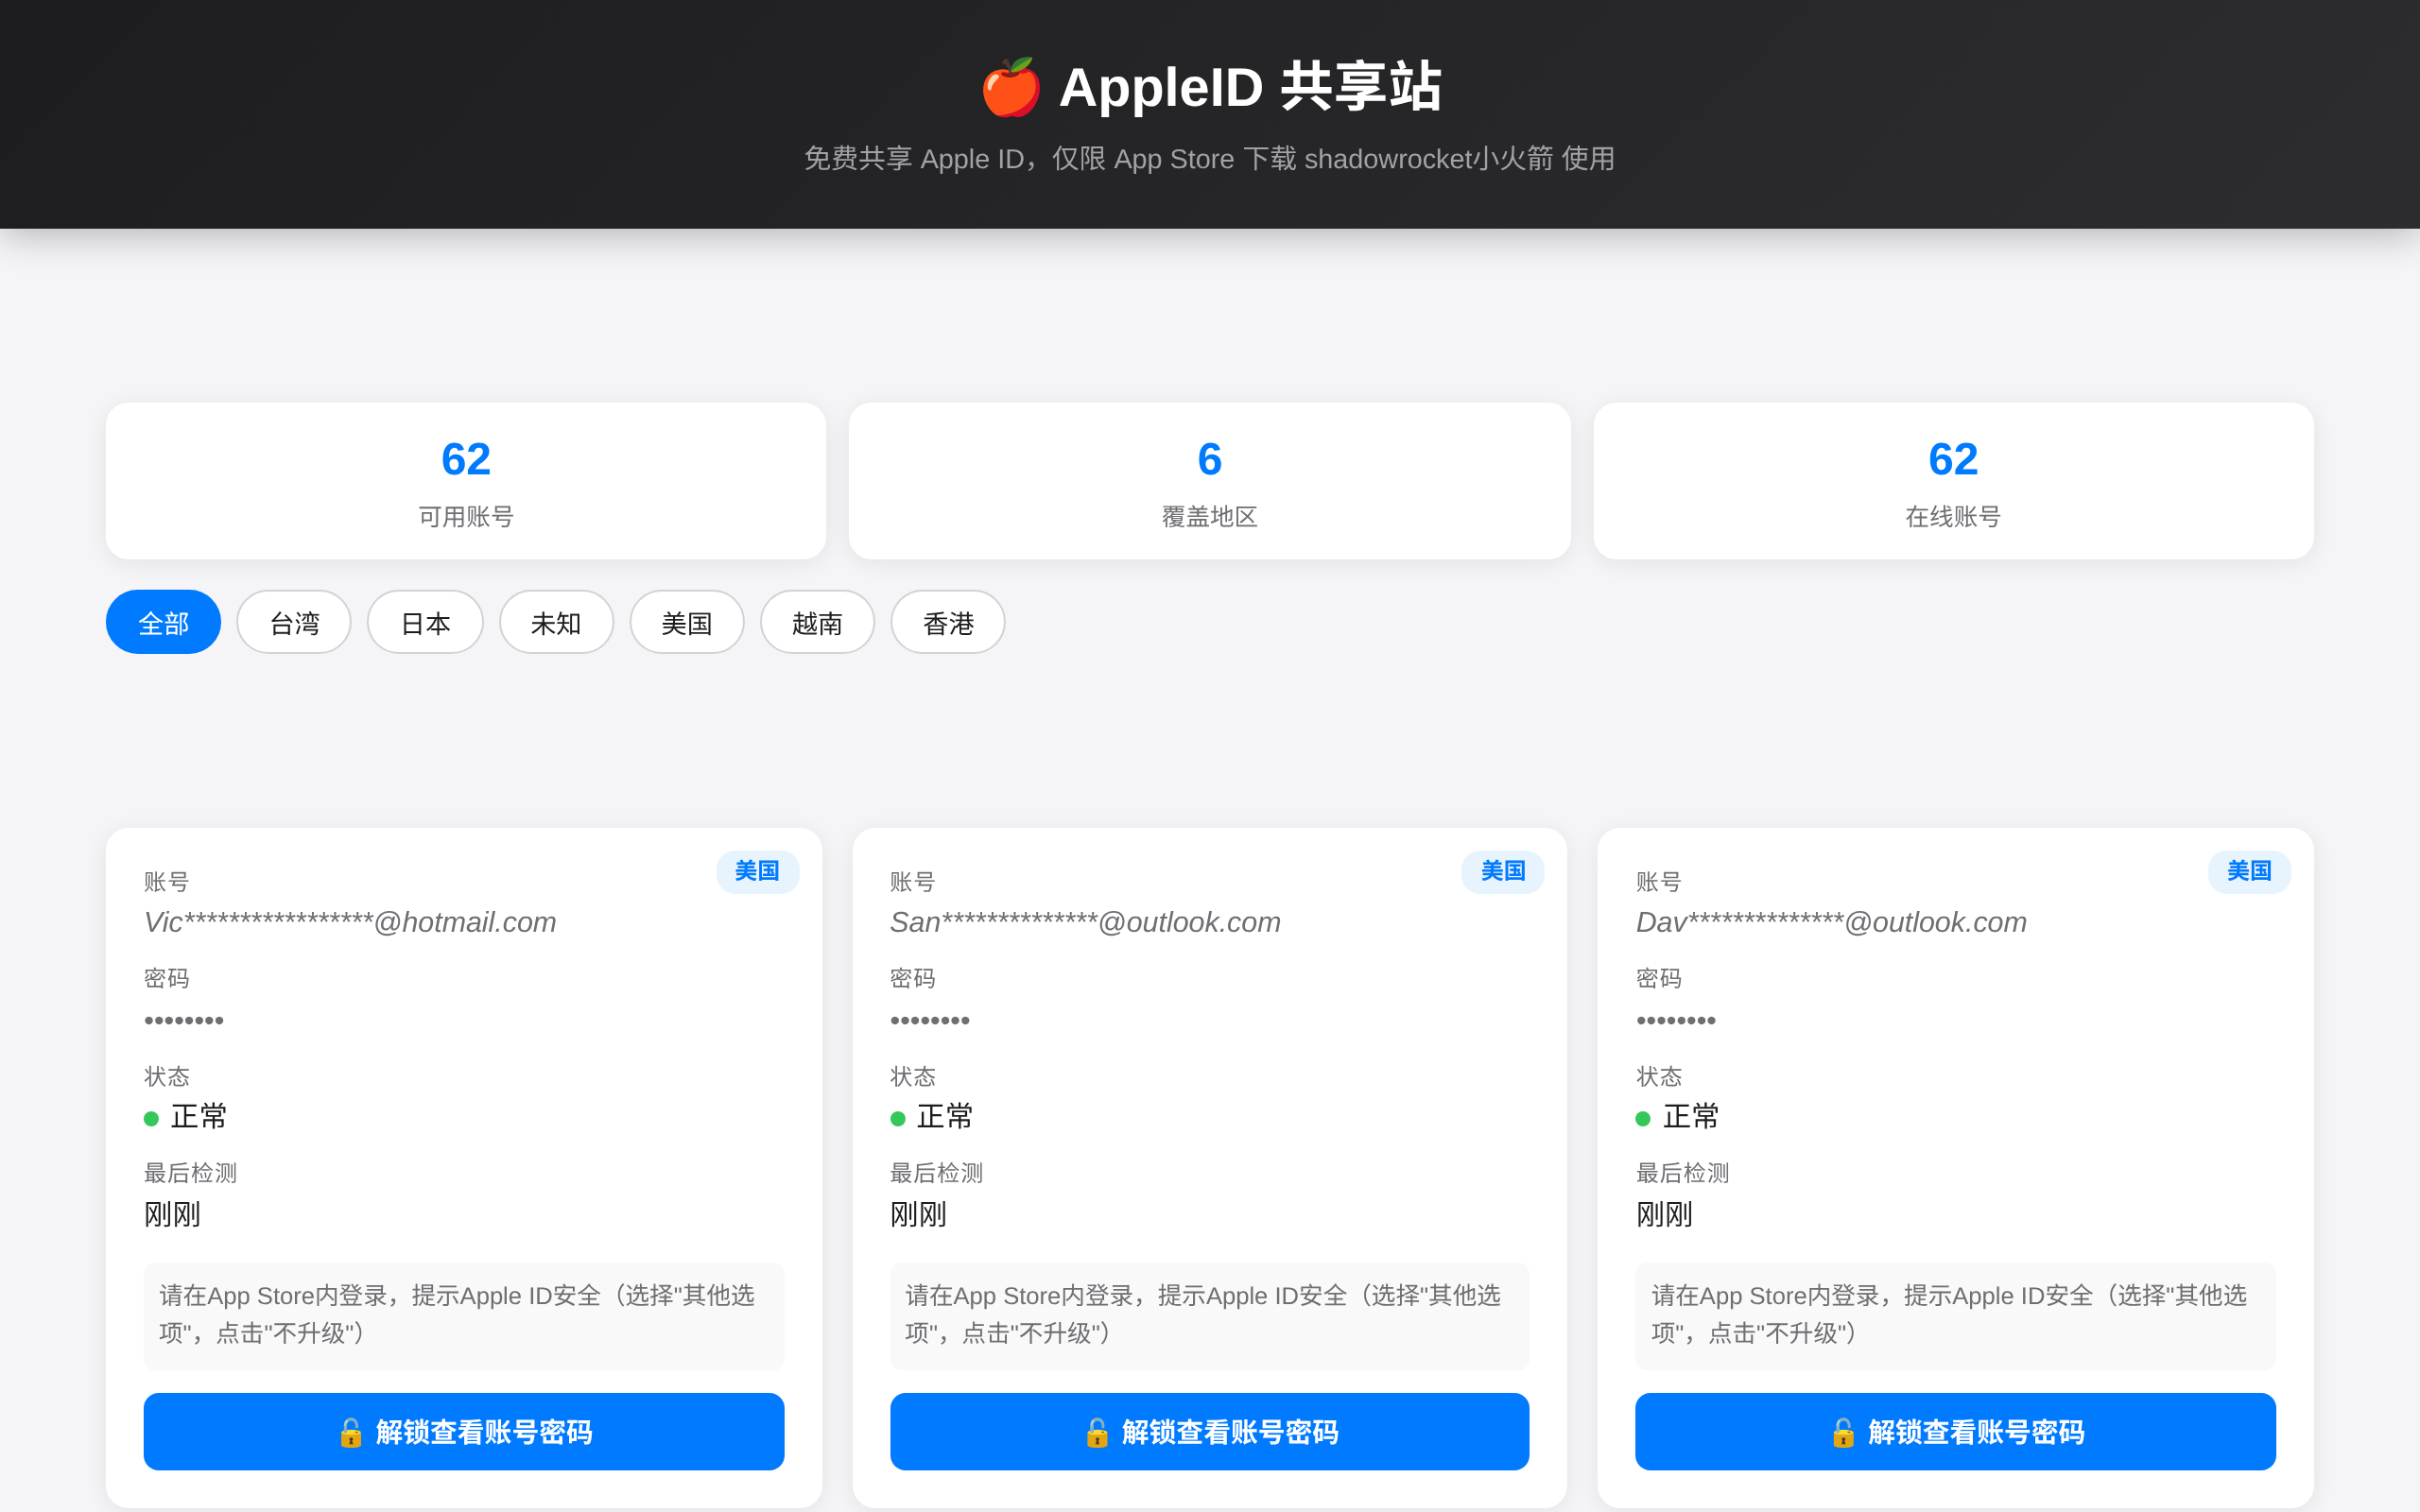Click the login instruction note on Vic card
This screenshot has width=2420, height=1512.
pyautogui.click(x=464, y=1315)
